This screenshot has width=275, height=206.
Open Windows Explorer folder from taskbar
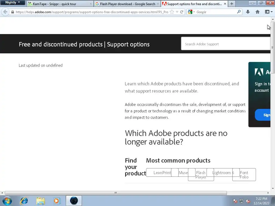(41, 201)
